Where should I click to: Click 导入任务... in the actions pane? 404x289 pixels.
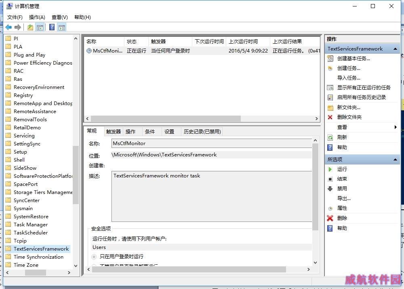[x=349, y=78]
